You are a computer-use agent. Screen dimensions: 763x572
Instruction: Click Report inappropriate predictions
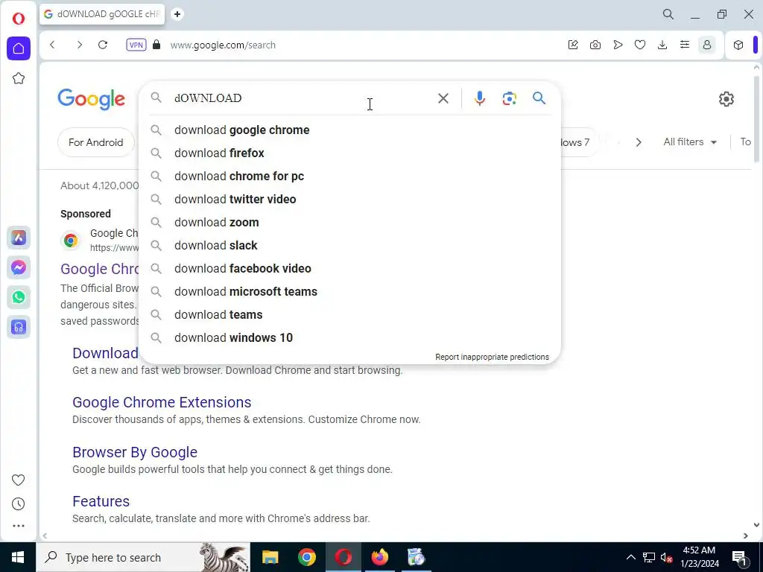click(492, 357)
